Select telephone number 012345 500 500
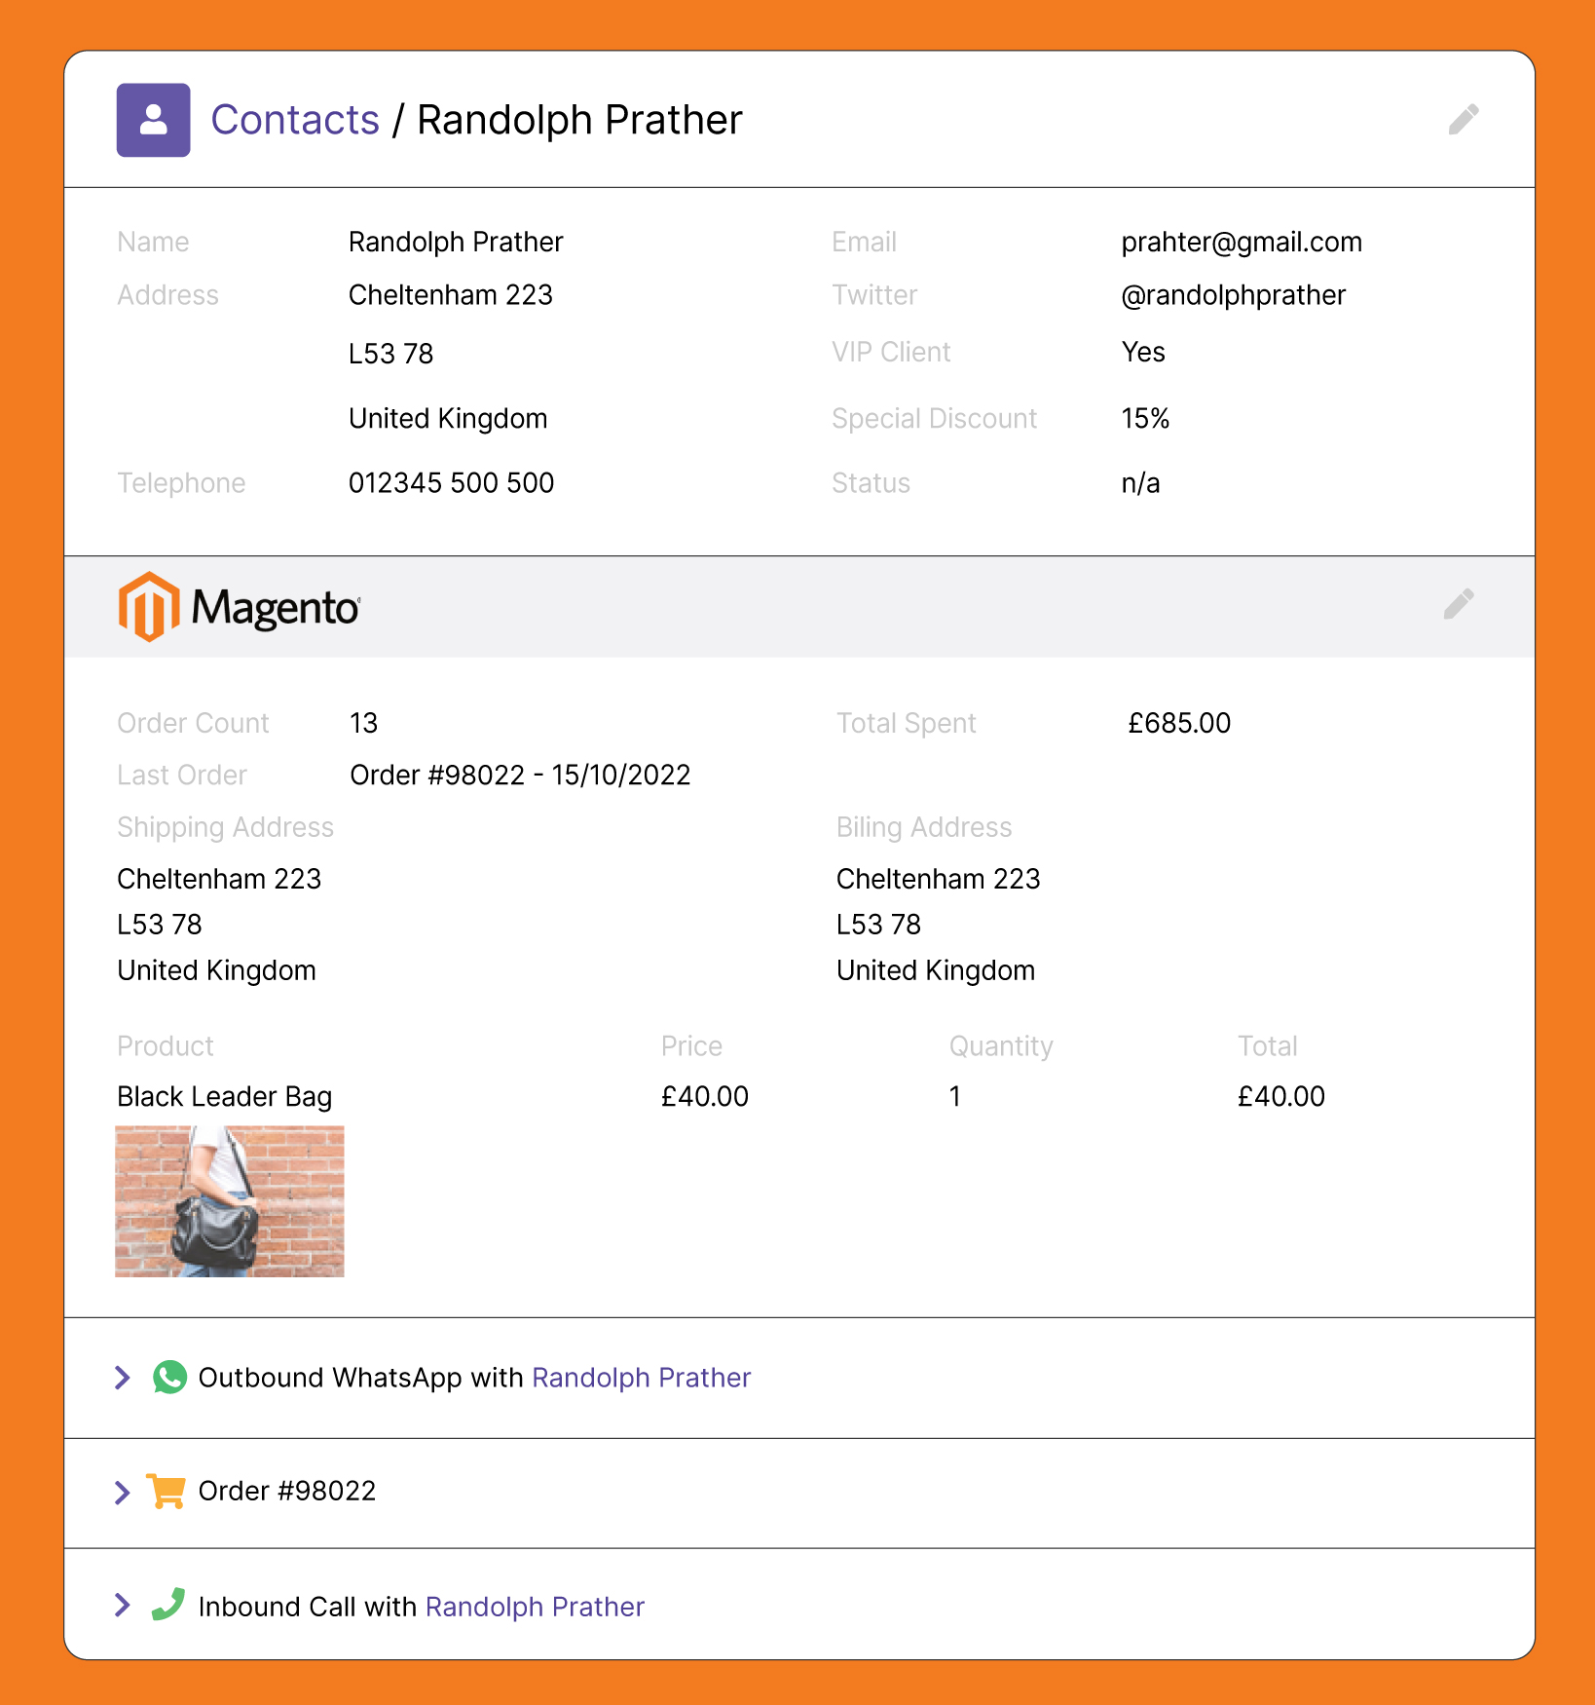Viewport: 1595px width, 1705px height. [451, 482]
